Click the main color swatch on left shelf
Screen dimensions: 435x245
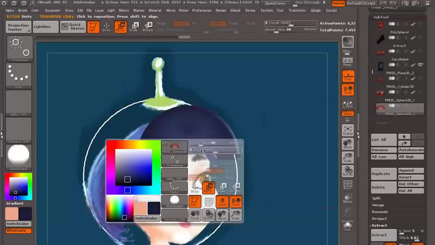[12, 214]
